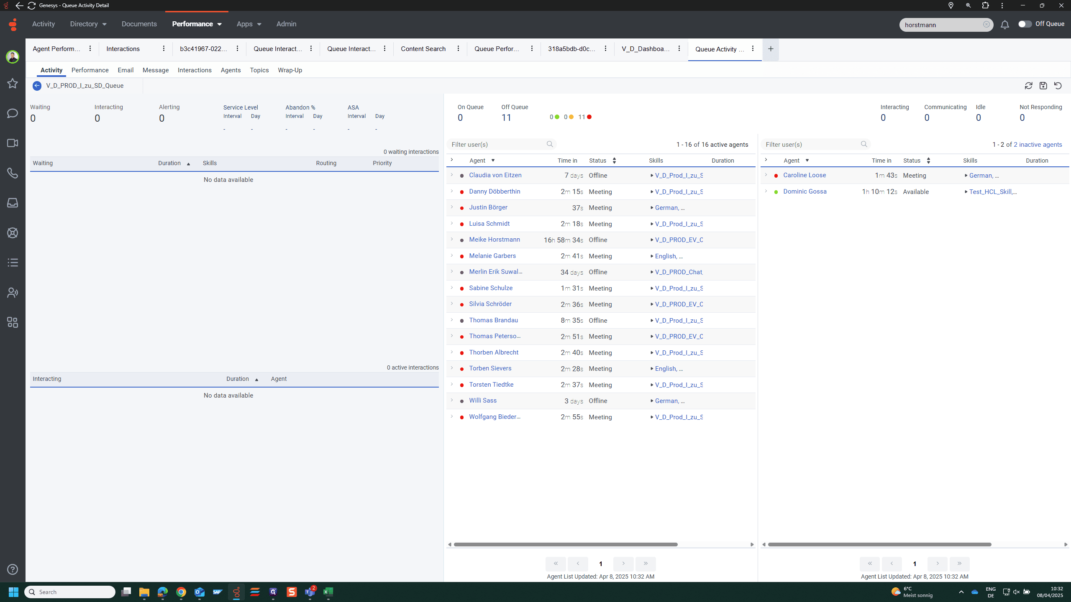Open the Apps menu dropdown
1071x602 pixels.
click(x=249, y=24)
